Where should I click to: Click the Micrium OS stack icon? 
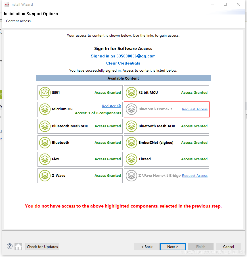[45, 109]
